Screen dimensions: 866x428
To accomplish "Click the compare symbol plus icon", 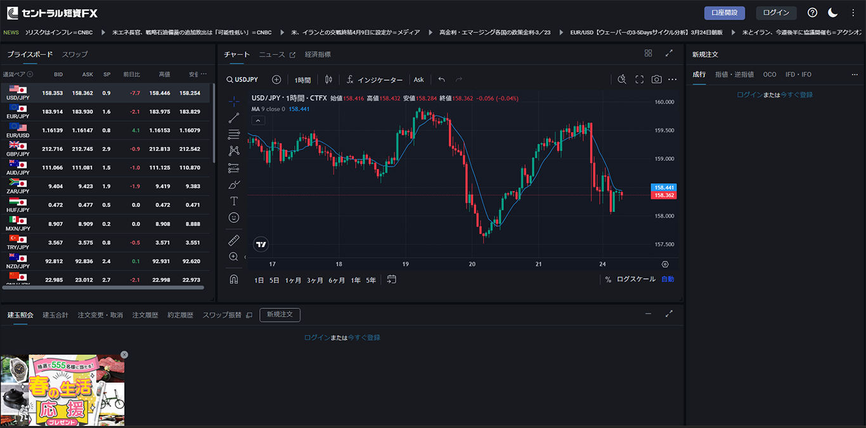I will tap(276, 80).
